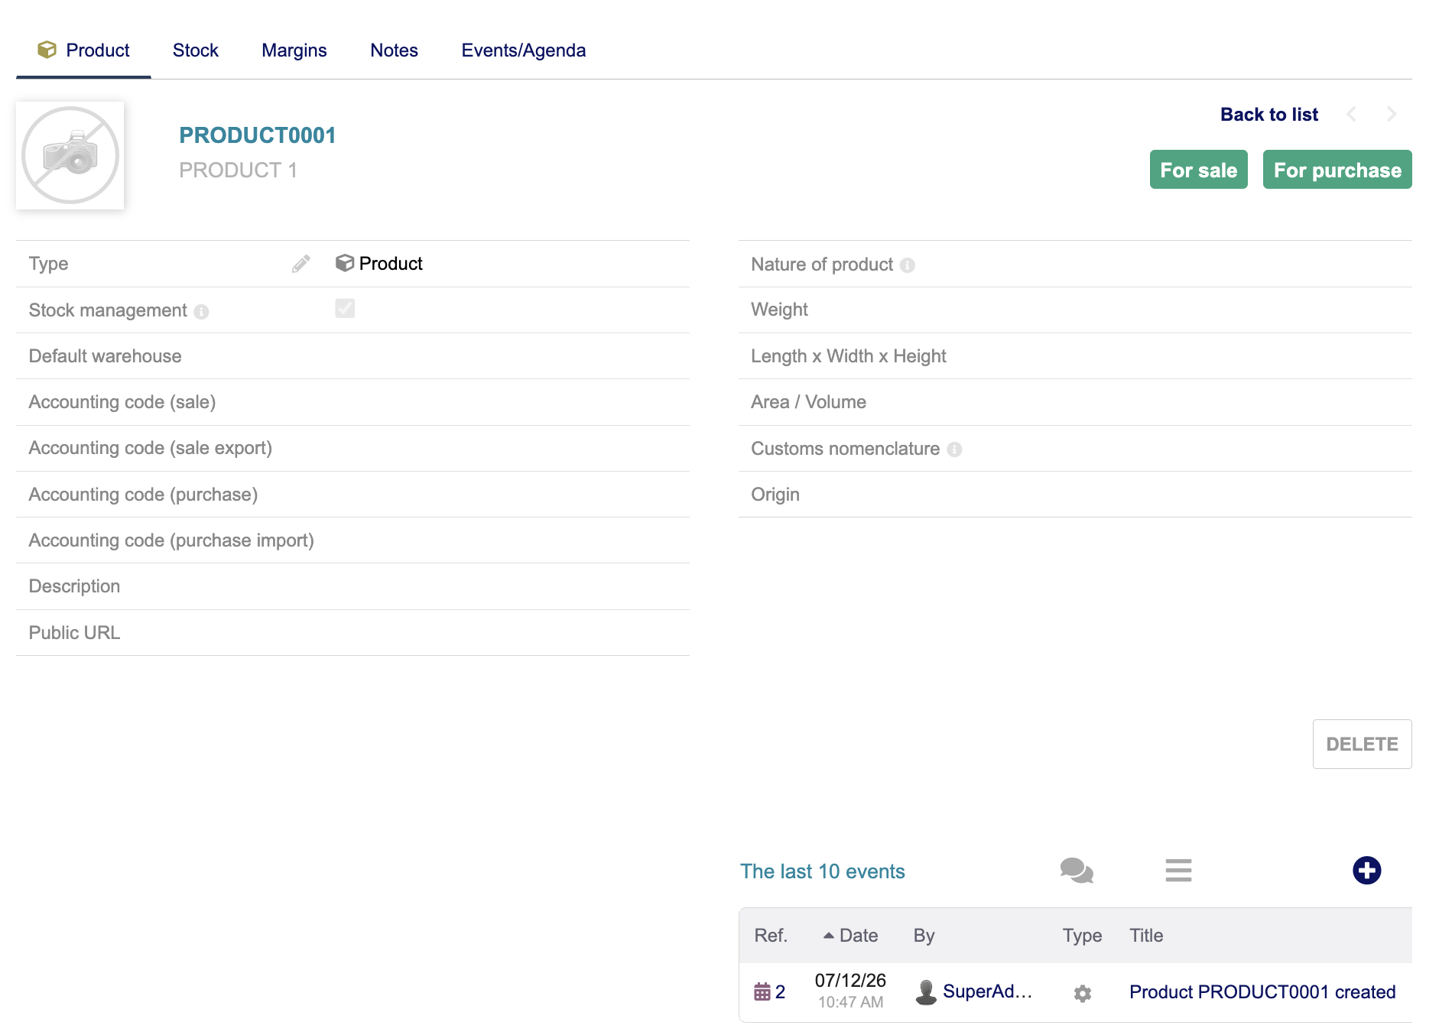Open the Margins tab
1439x1035 pixels.
point(294,50)
